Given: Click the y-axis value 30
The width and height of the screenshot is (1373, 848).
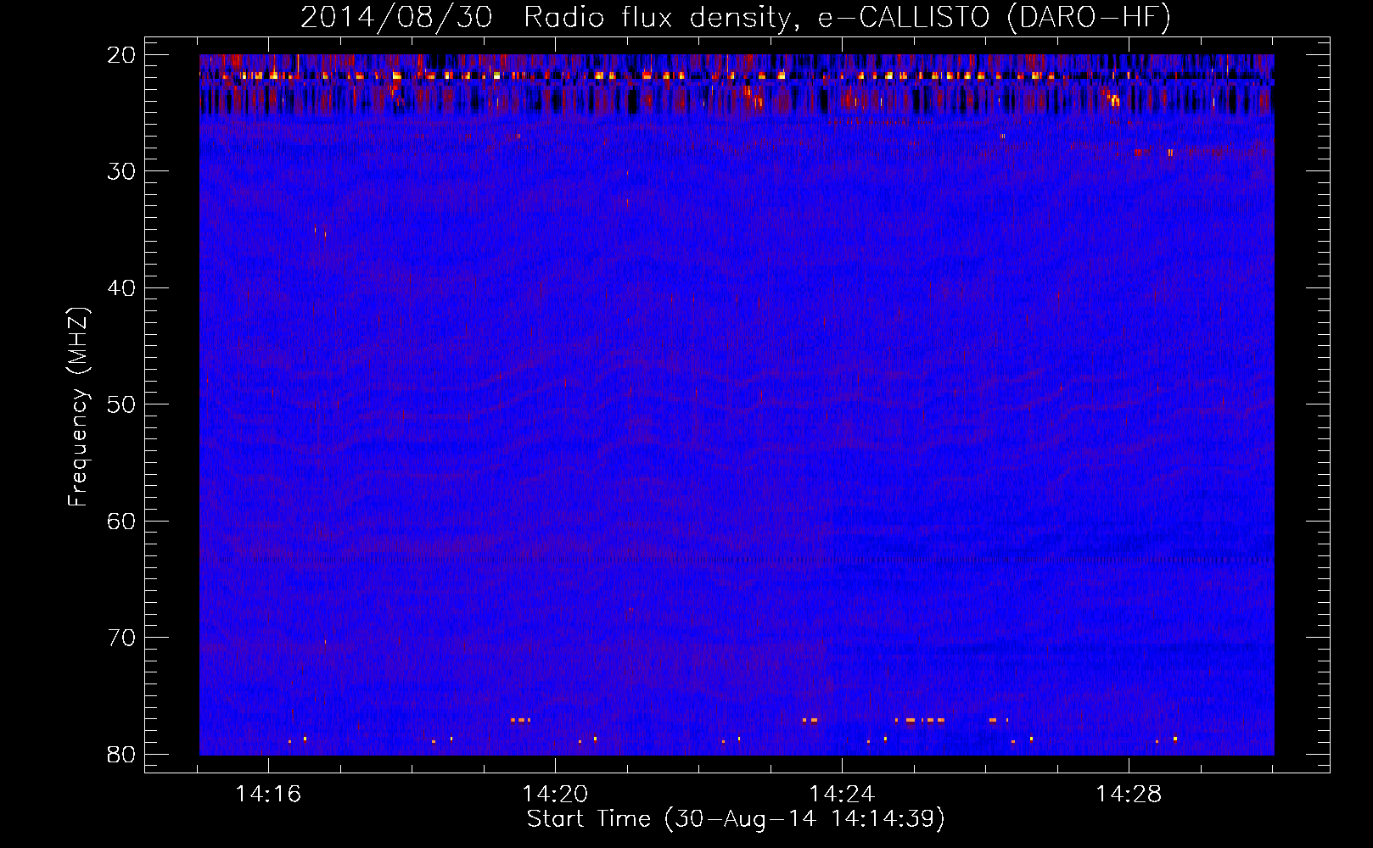Looking at the screenshot, I should tap(122, 171).
